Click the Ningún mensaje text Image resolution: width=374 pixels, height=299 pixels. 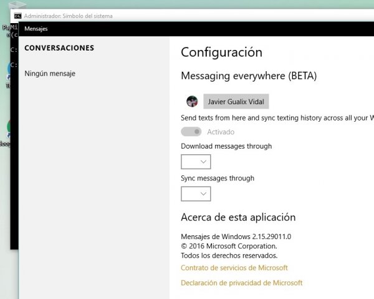(x=50, y=74)
